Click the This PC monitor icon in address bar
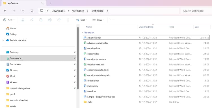Image resolution: width=212 pixels, height=108 pixels. pos(42,11)
